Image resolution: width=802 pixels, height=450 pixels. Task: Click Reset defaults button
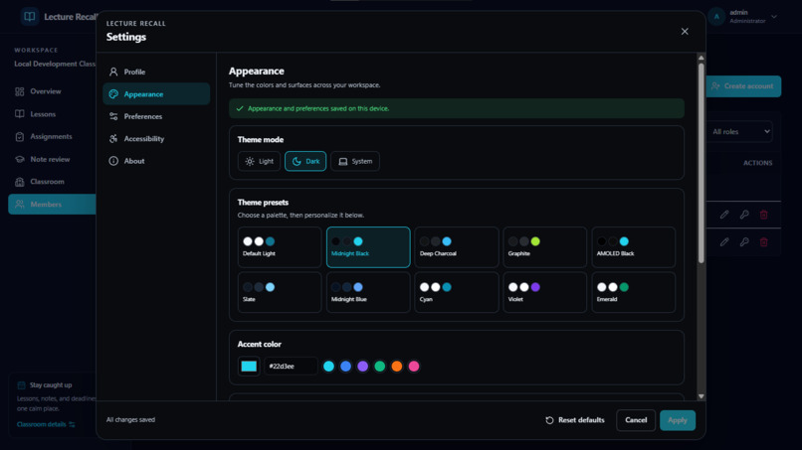pyautogui.click(x=575, y=420)
